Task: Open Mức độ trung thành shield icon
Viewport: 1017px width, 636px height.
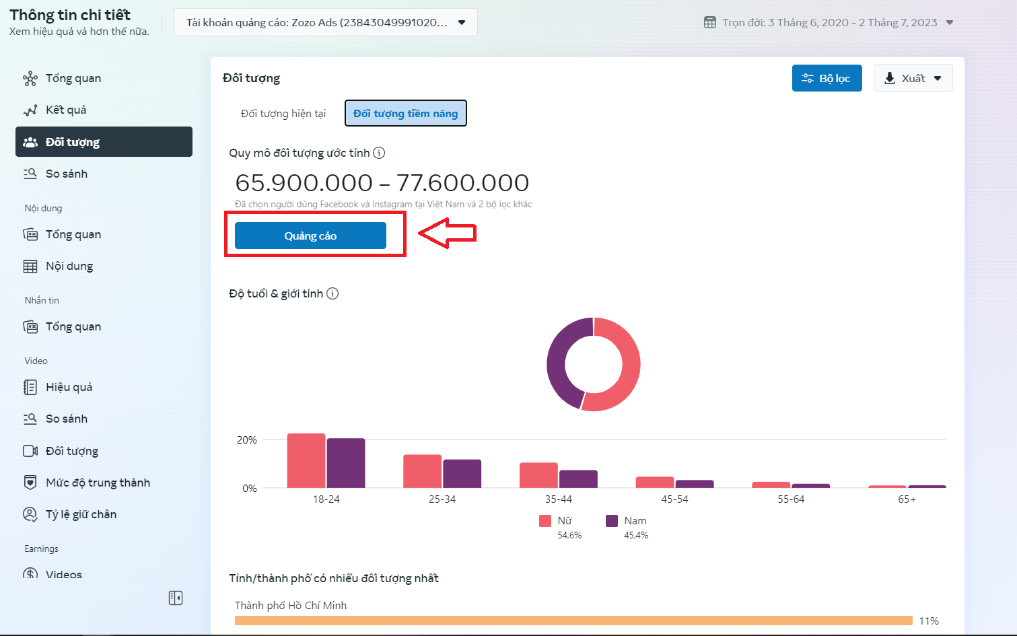Action: point(30,483)
